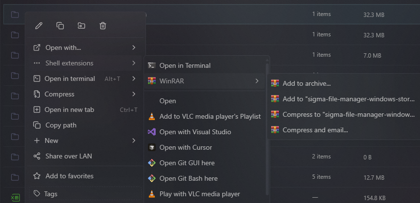Select Open Git GUI here

(205, 163)
